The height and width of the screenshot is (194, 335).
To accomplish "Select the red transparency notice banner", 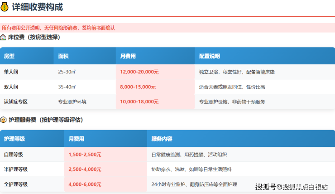I will [167, 28].
